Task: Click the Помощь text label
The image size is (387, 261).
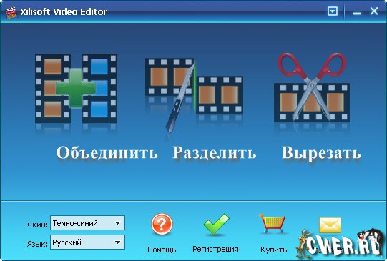Action: click(162, 250)
